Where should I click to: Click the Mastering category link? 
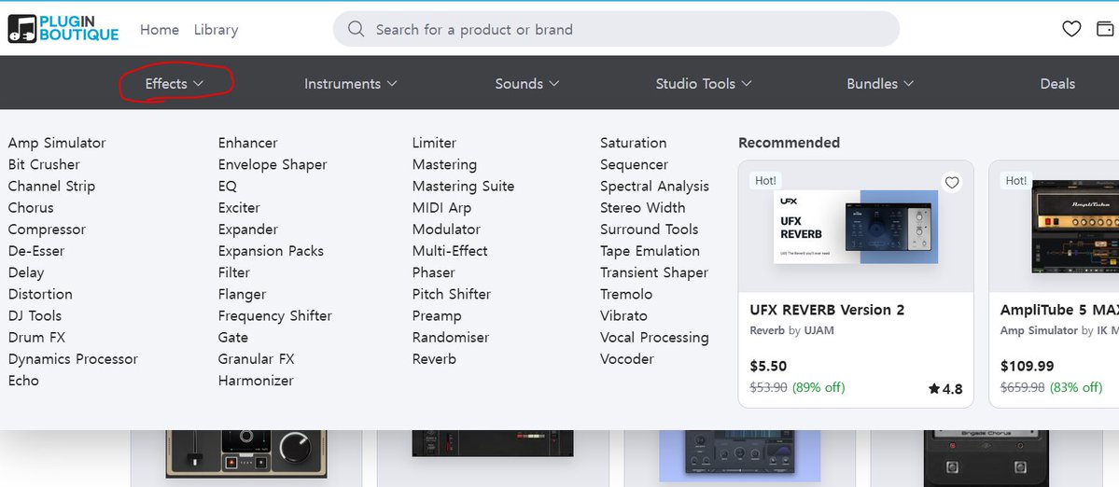click(x=444, y=164)
